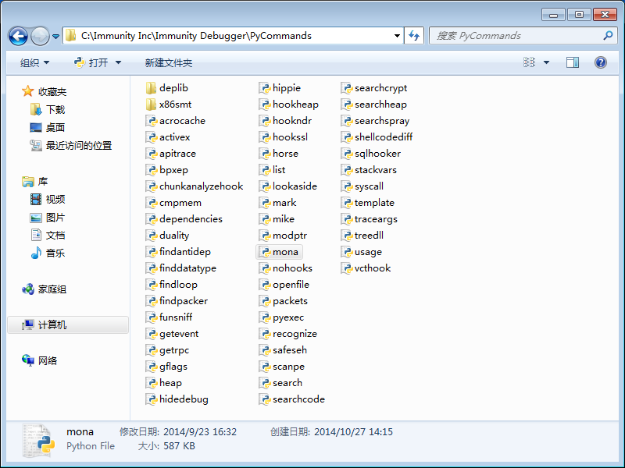Select the deplib folder icon
The image size is (625, 468).
pyautogui.click(x=151, y=88)
